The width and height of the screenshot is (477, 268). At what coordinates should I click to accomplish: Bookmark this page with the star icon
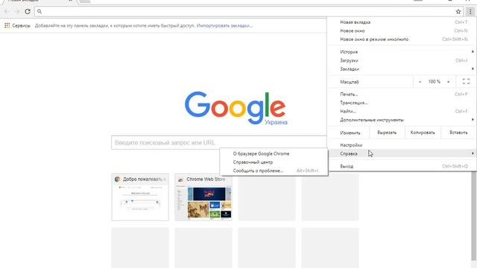[x=458, y=12]
